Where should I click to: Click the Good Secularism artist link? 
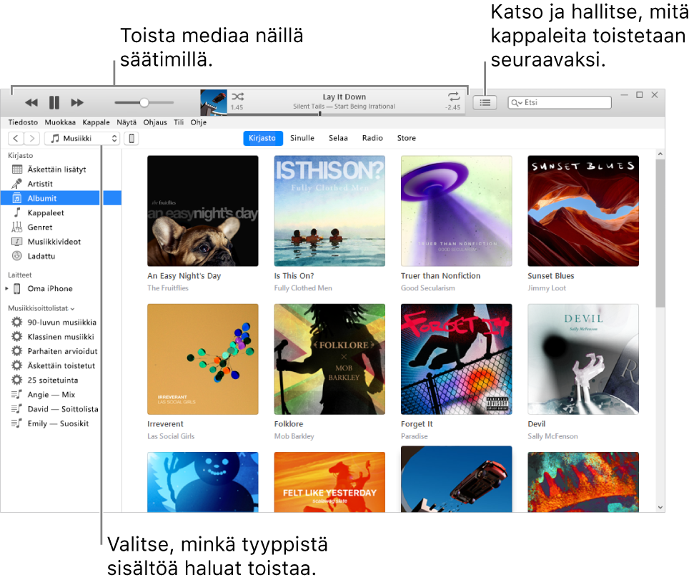click(x=427, y=288)
